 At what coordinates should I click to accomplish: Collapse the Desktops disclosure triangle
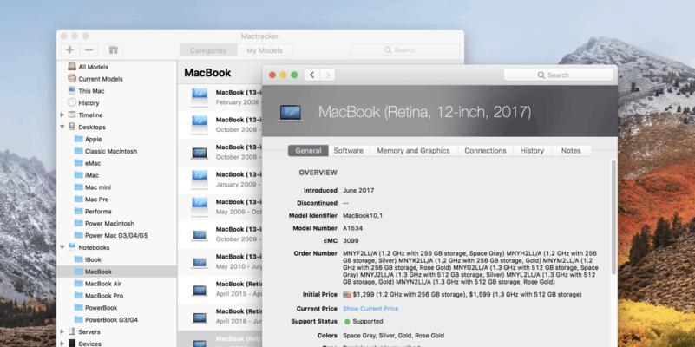62,127
